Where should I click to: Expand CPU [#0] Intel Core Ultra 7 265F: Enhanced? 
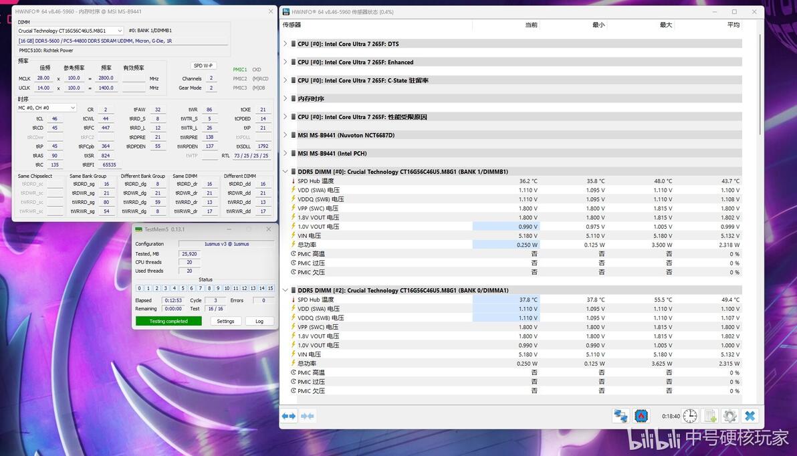pyautogui.click(x=285, y=62)
